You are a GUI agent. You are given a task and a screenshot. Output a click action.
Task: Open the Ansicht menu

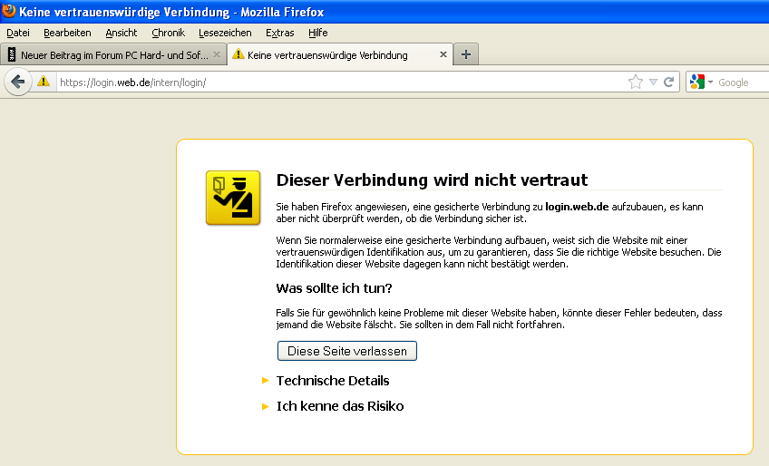coord(122,33)
